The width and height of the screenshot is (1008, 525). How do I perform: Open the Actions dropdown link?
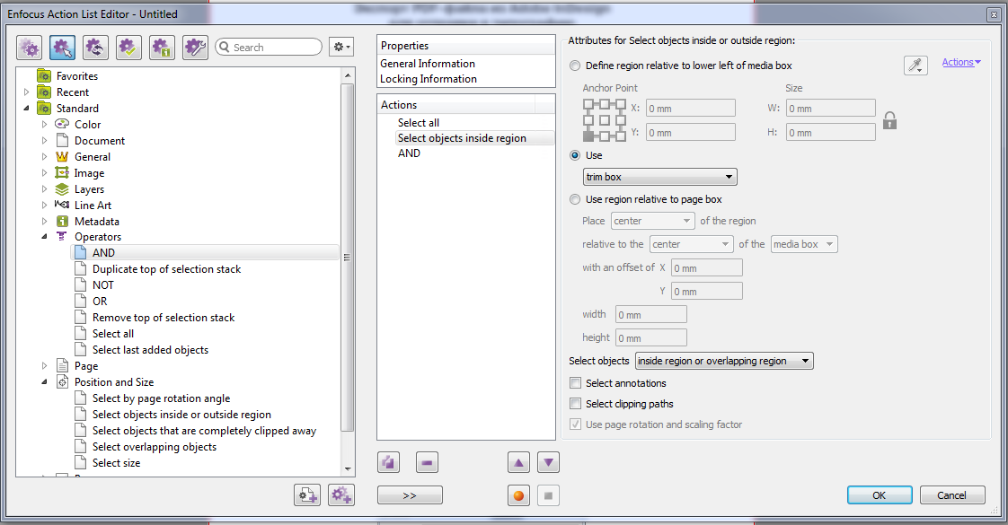coord(961,62)
